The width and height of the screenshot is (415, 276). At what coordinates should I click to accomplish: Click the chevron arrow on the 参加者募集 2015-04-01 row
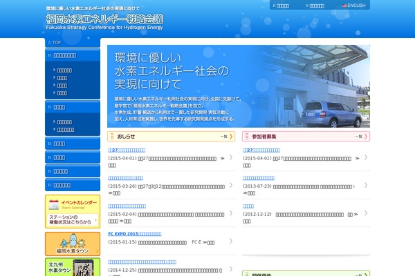(366, 157)
